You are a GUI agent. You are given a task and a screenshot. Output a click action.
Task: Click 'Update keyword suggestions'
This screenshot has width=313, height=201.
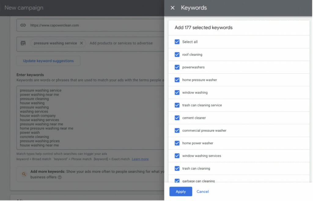tap(48, 61)
